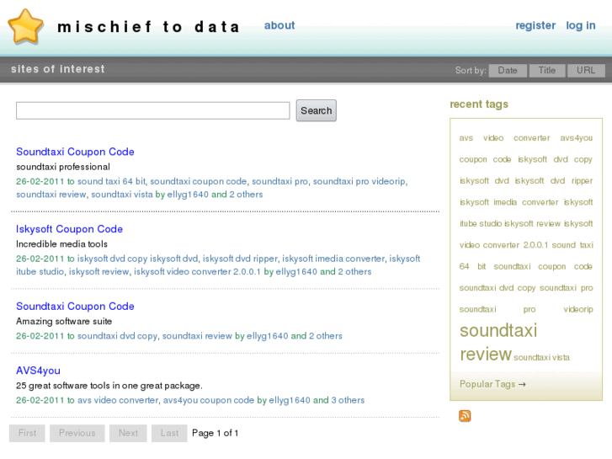Click the 'soundtaxi professional' description

pyautogui.click(x=63, y=167)
